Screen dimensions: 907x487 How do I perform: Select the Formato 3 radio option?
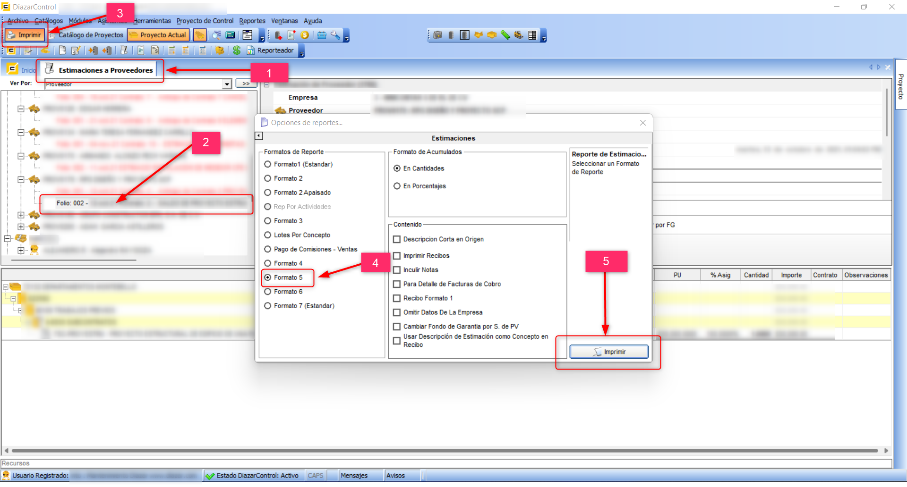pyautogui.click(x=268, y=221)
